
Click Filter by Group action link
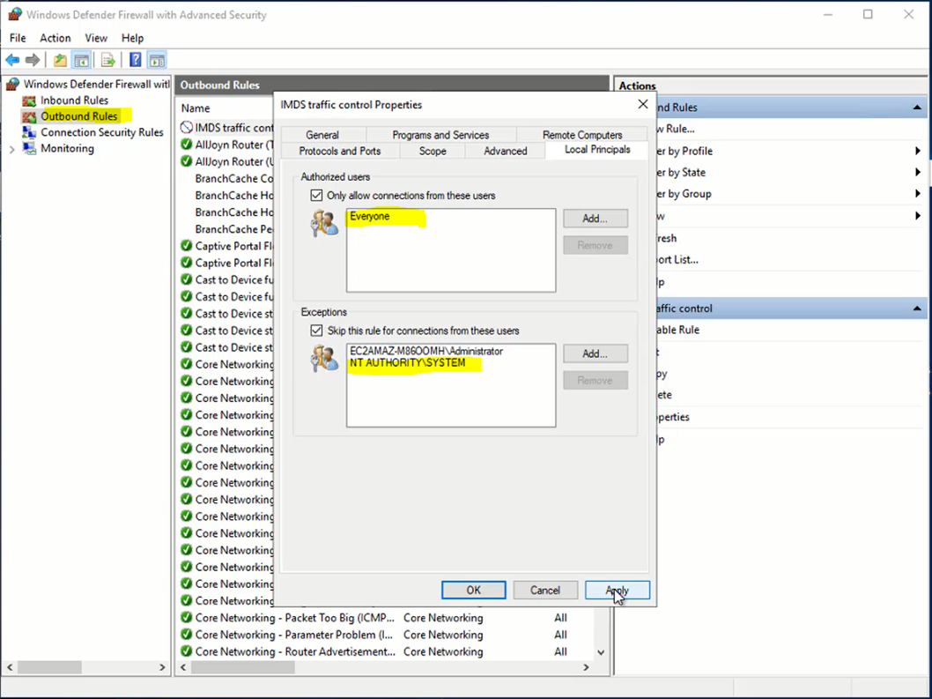pos(684,194)
